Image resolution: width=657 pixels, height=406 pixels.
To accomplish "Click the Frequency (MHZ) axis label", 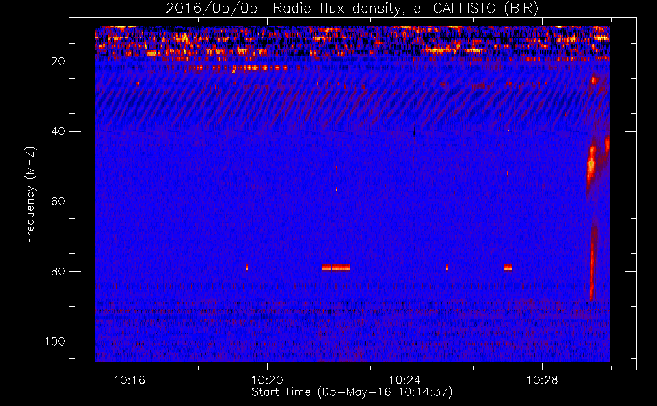I will 31,194.
